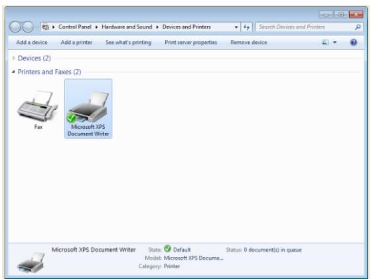The width and height of the screenshot is (371, 279).
Task: Open the arrow after Hardware and Sound breadcrumb
Action: tap(157, 27)
